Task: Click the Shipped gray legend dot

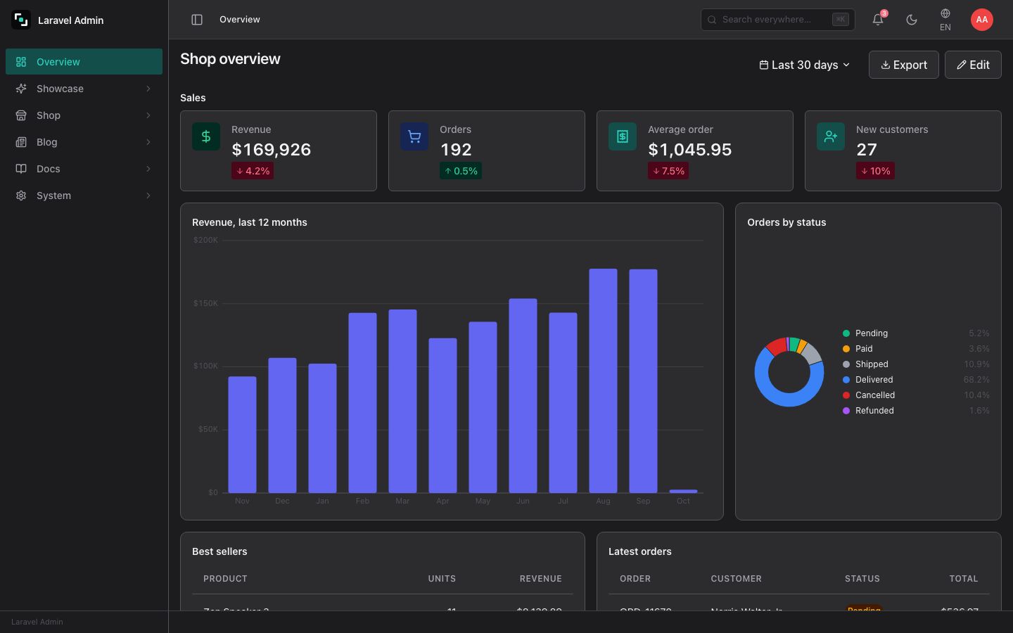Action: point(846,364)
